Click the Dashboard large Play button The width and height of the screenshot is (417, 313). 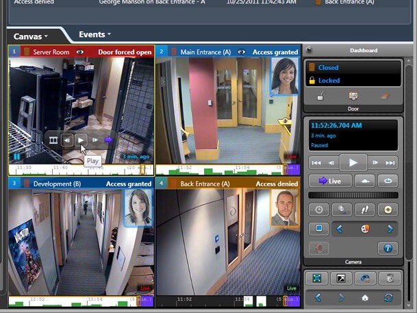pos(353,162)
